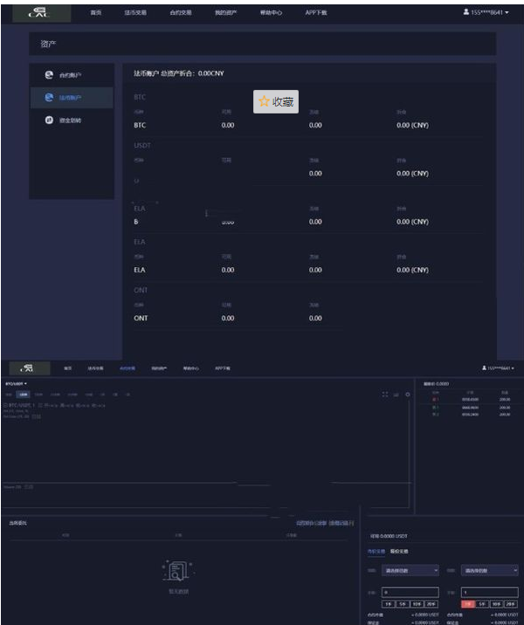
Task: Click the right lot-count input field
Action: [489, 593]
